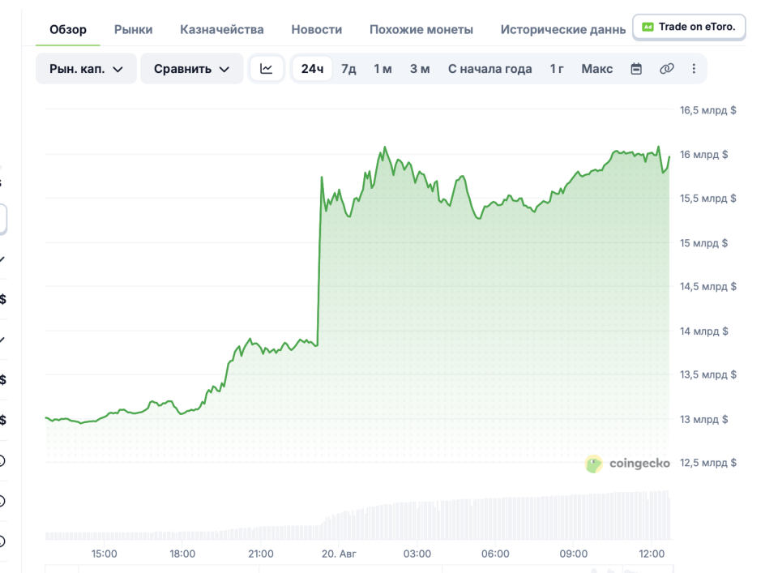Switch chart range to 7д
778x573 pixels.
tap(348, 68)
